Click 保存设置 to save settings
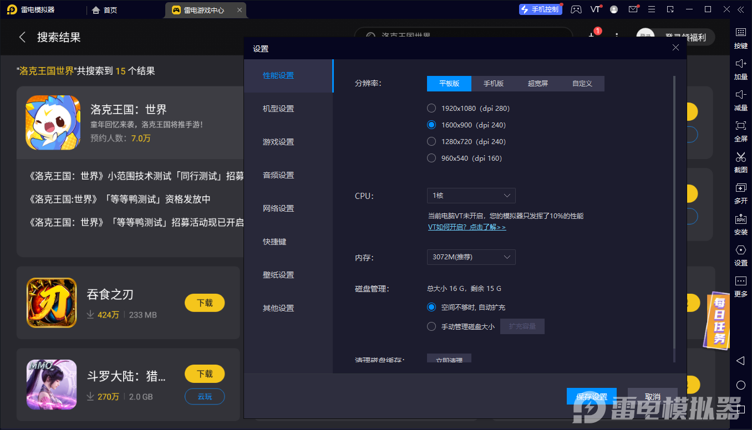Image resolution: width=752 pixels, height=430 pixels. pyautogui.click(x=591, y=396)
